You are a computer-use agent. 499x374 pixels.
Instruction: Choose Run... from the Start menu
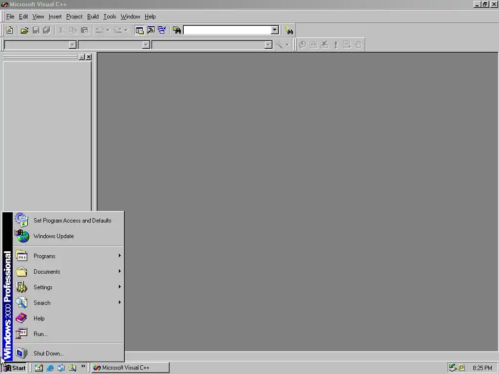[68, 334]
